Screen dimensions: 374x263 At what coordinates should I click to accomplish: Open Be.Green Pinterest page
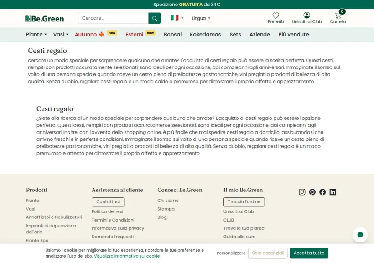(312, 192)
